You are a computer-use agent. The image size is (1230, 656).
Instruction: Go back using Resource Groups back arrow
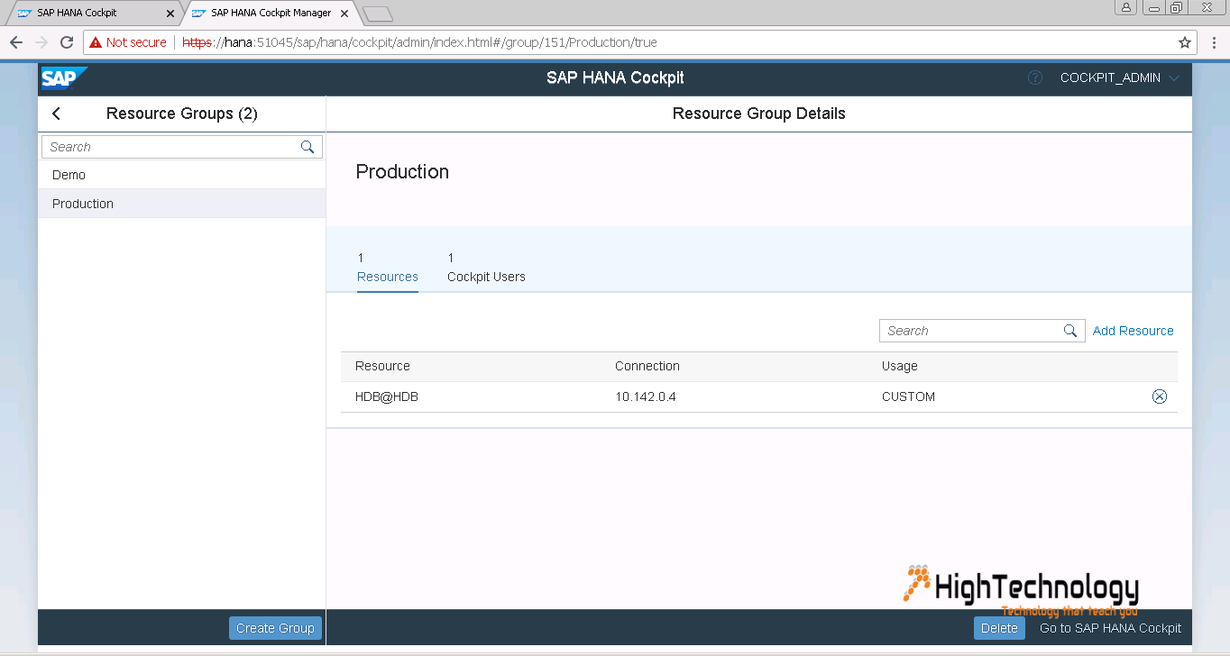(57, 114)
